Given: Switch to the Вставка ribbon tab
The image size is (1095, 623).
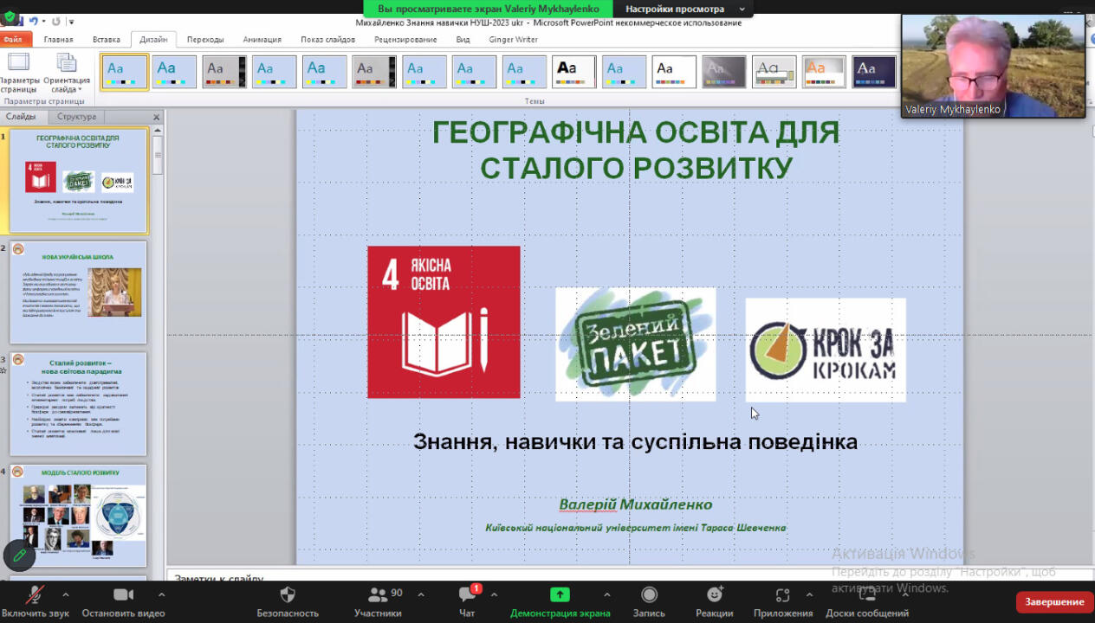Looking at the screenshot, I should (x=107, y=39).
